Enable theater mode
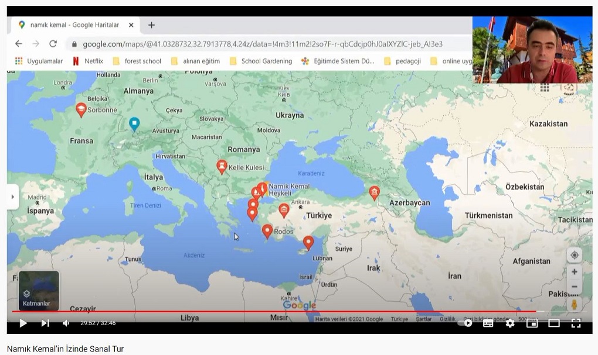This screenshot has height=355, width=598. click(x=554, y=323)
